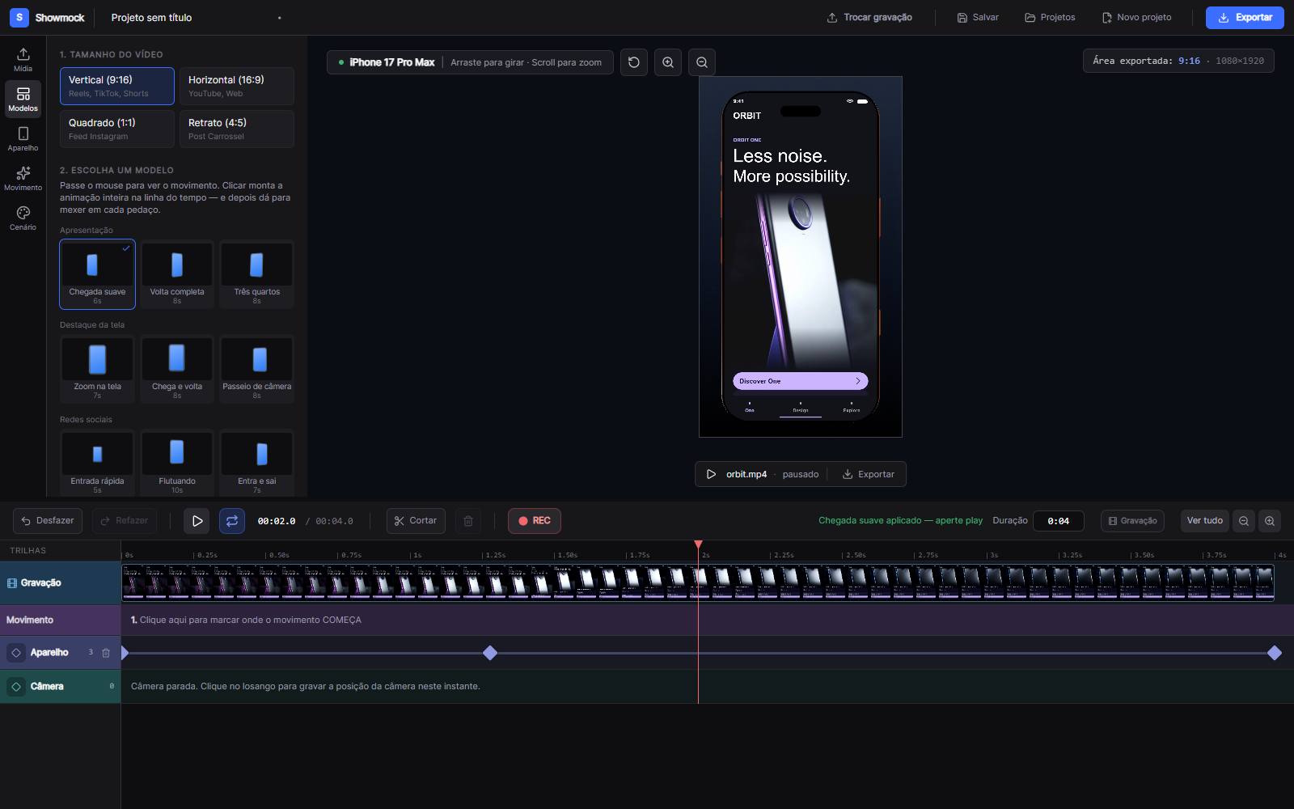Select Vertical (9:16) video size
Screen dimensions: 1294x809
tap(117, 86)
